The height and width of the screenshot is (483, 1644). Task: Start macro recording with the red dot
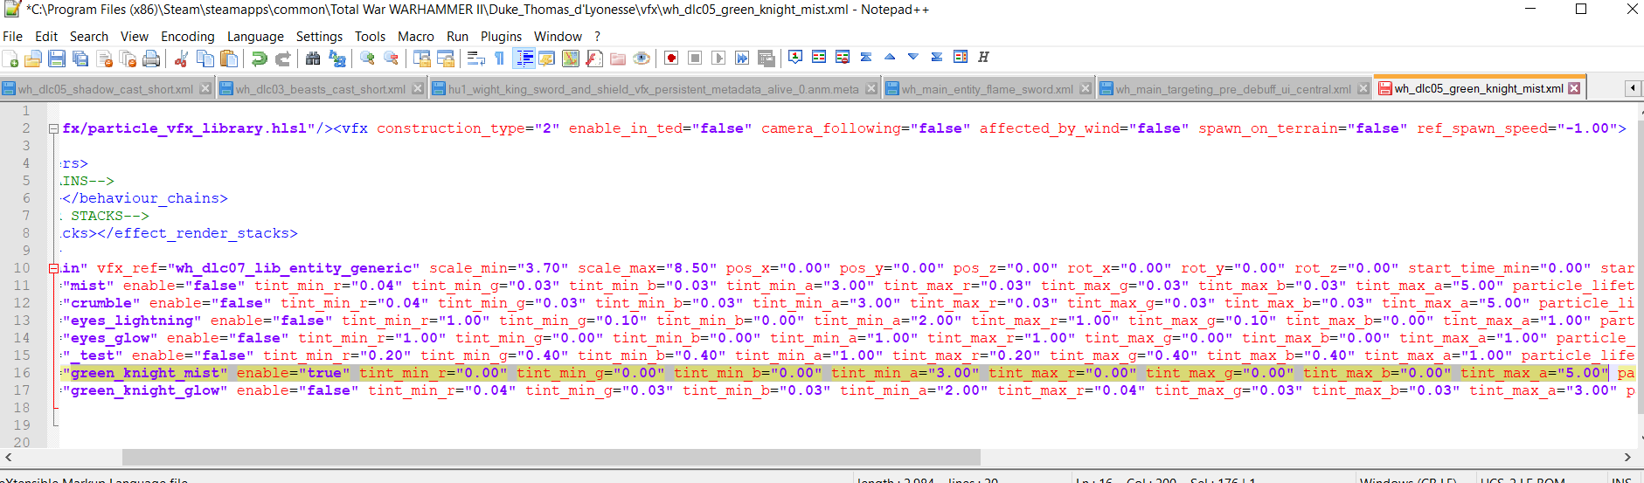[x=671, y=59]
